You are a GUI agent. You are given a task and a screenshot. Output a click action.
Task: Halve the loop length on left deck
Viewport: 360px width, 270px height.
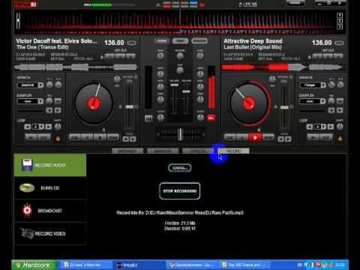(27, 127)
